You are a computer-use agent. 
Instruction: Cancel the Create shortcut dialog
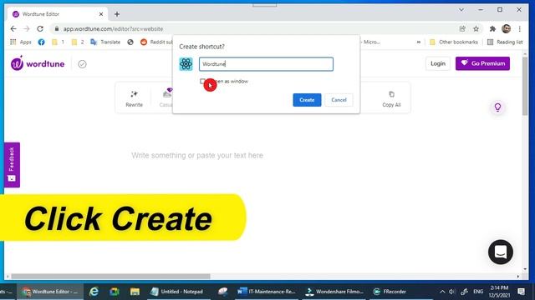click(x=339, y=100)
